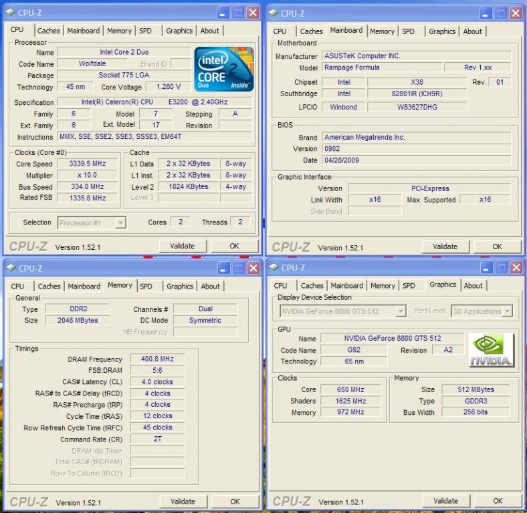The height and width of the screenshot is (513, 527).
Task: Click the FSB:DRAM value '5:6'
Action: [x=157, y=370]
